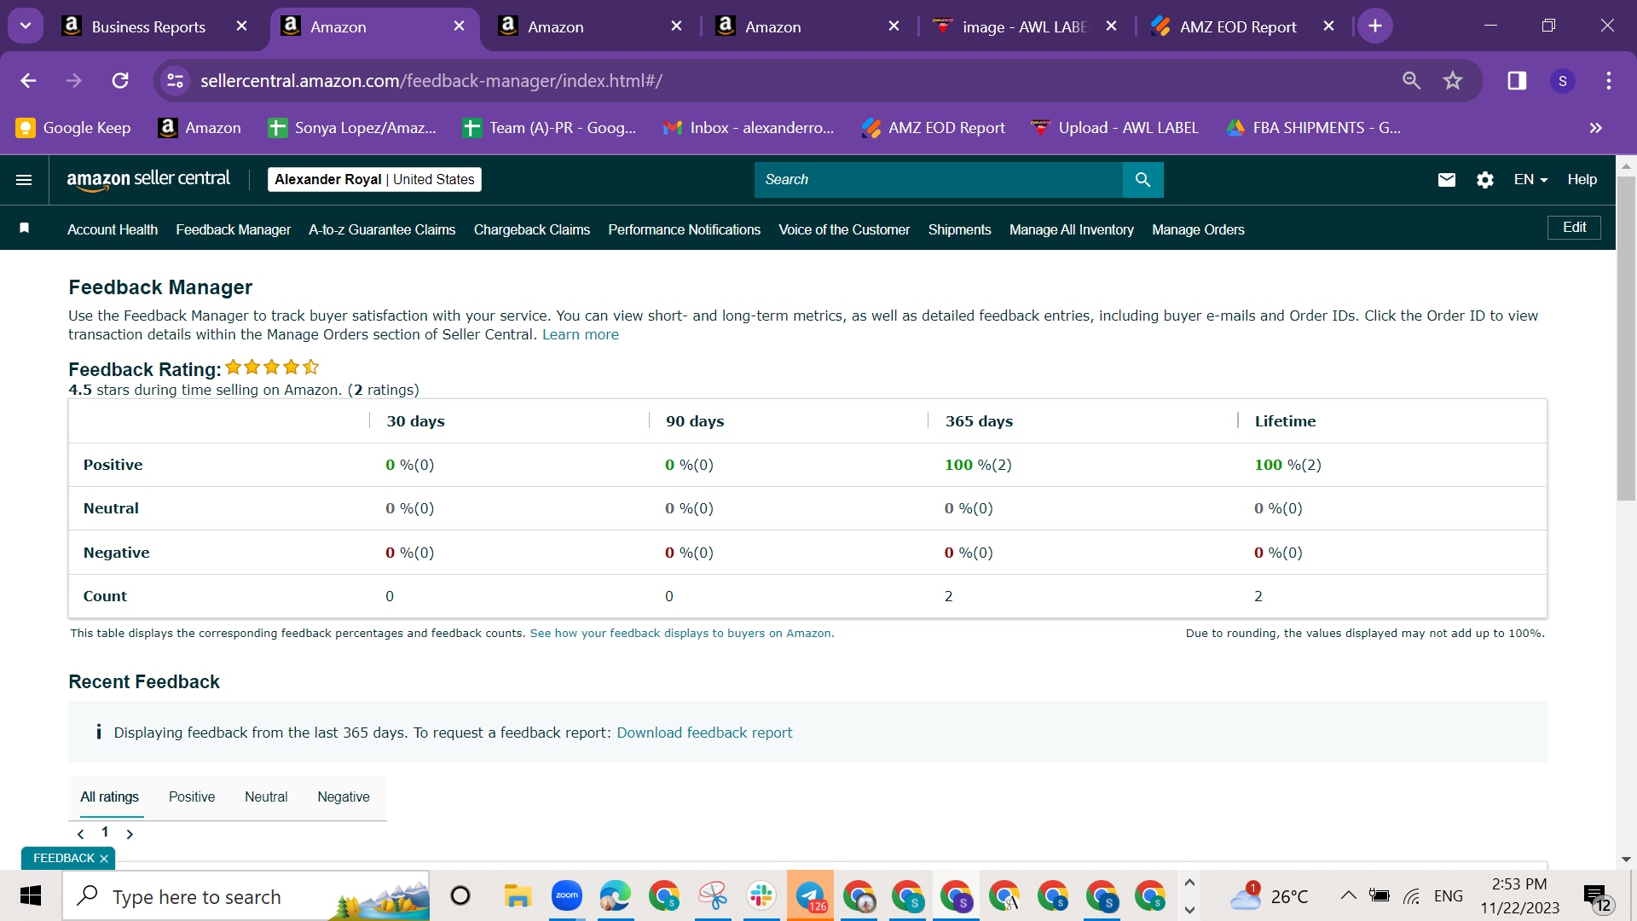The height and width of the screenshot is (921, 1637).
Task: Open the messages envelope icon
Action: [x=1447, y=180]
